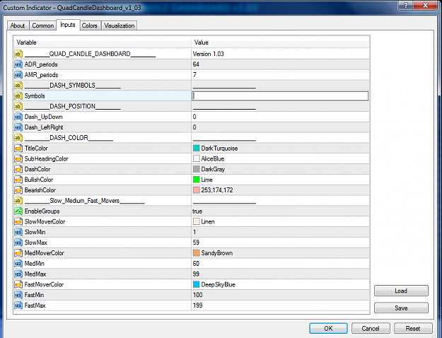Click the Symbols string type icon
This screenshot has width=442, height=338.
click(x=18, y=96)
